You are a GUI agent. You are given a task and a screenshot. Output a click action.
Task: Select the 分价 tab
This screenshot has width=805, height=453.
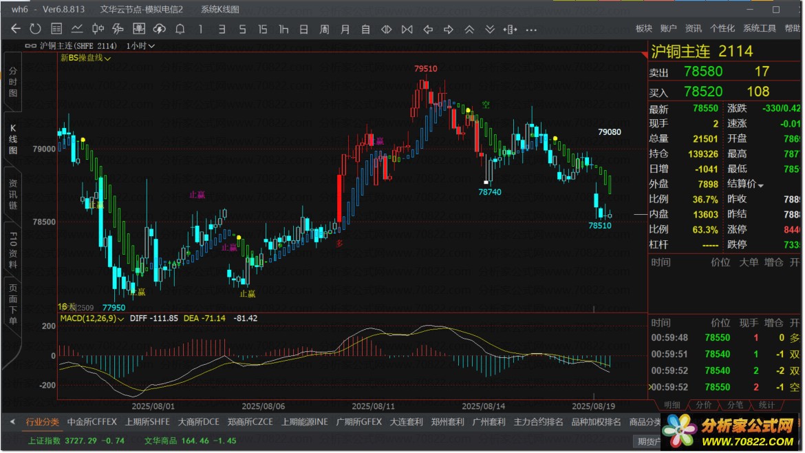703,405
